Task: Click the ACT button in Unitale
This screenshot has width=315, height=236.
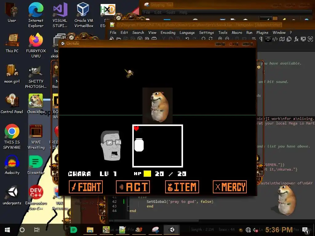Action: click(x=133, y=187)
